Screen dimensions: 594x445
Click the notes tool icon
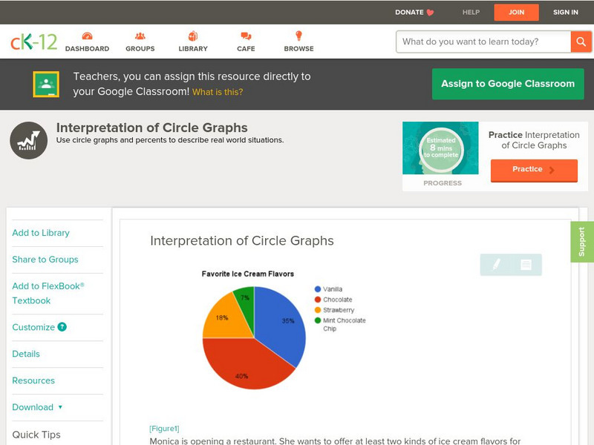click(526, 265)
